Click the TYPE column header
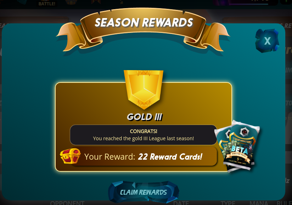Viewport: 292px width, 205px height. [x=228, y=203]
